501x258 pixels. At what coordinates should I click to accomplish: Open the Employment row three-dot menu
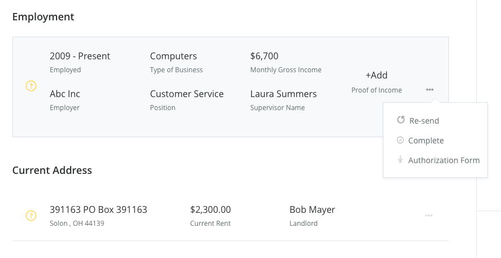(x=430, y=90)
